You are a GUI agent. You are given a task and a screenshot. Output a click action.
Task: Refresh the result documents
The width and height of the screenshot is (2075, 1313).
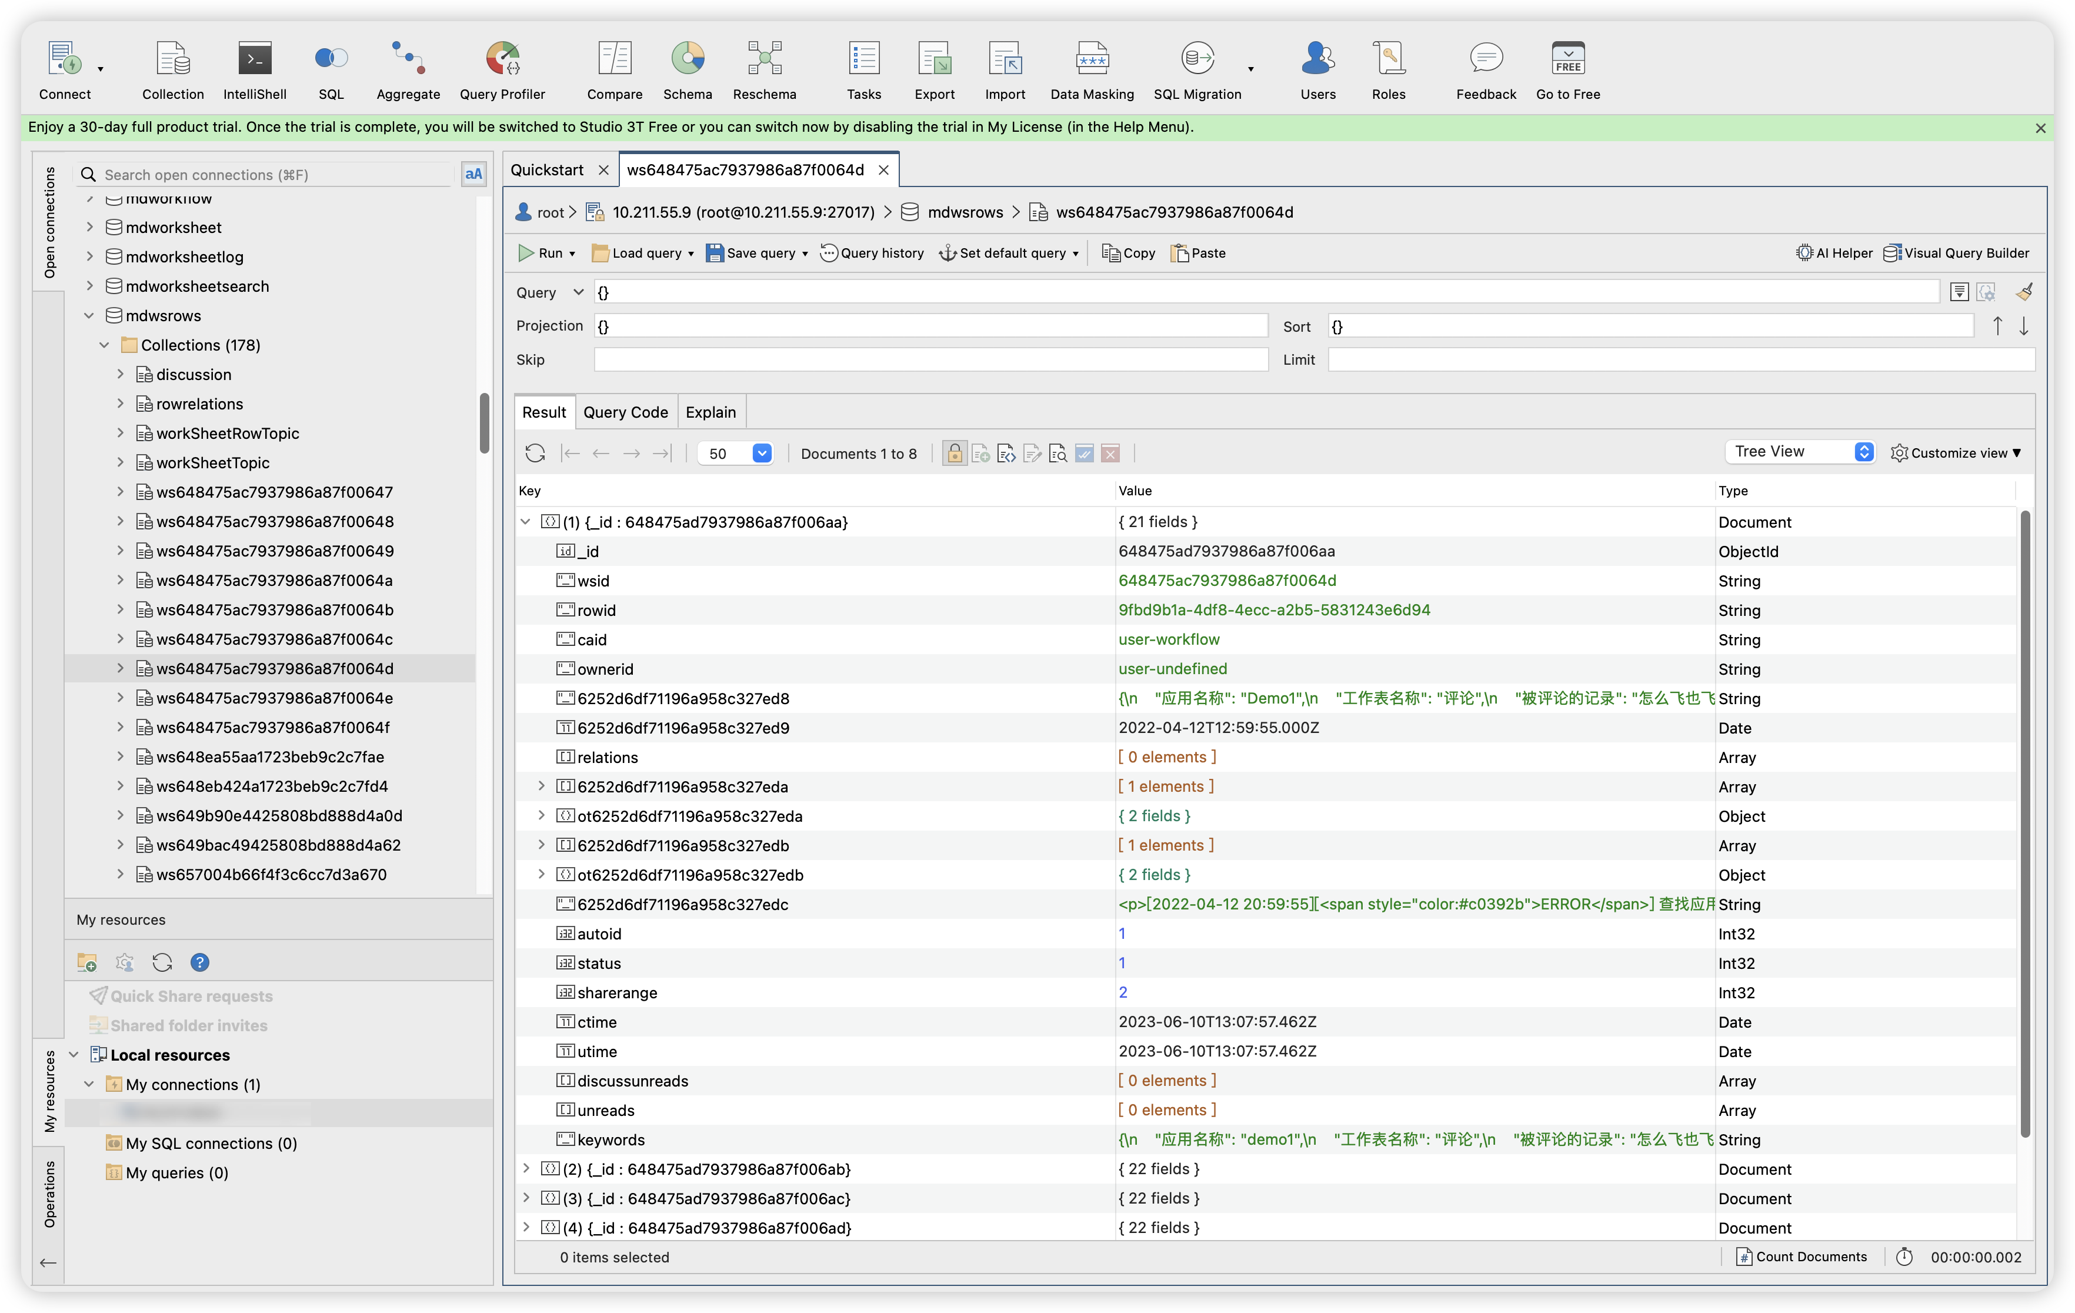coord(534,454)
